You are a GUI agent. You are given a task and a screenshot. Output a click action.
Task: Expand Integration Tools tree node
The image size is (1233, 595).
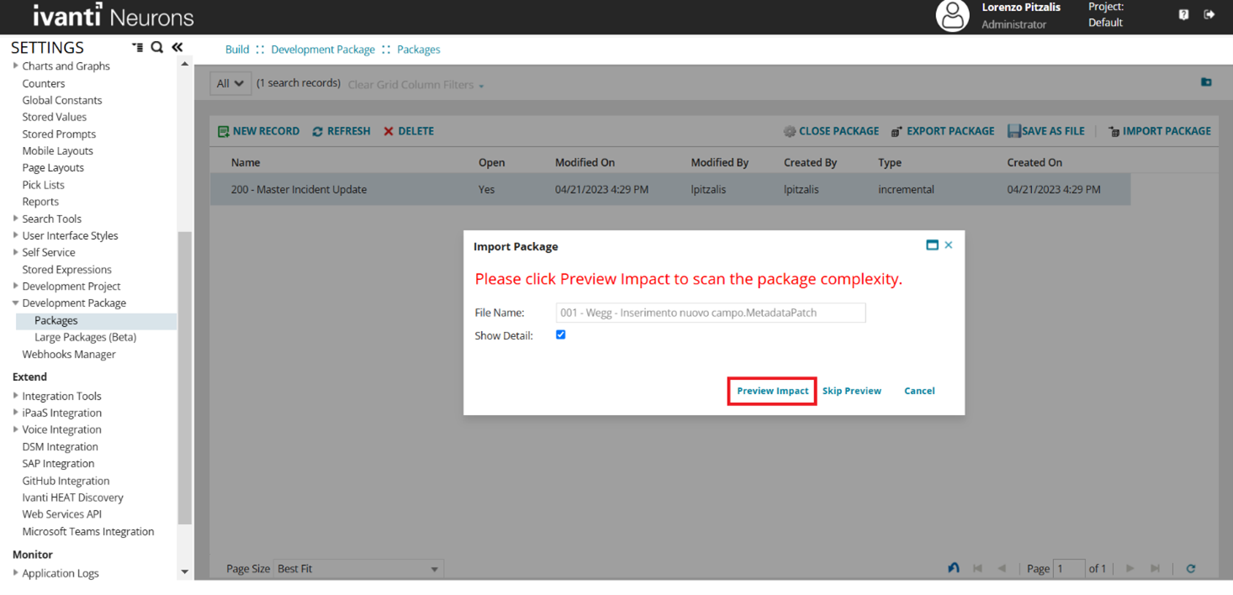16,396
